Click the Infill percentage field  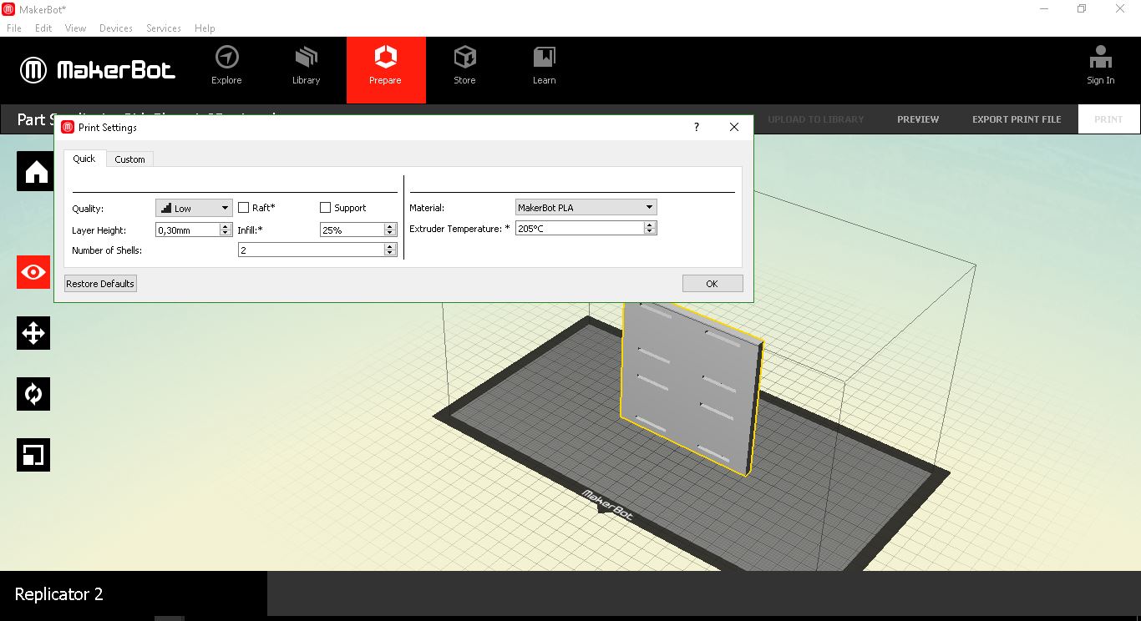tap(352, 230)
